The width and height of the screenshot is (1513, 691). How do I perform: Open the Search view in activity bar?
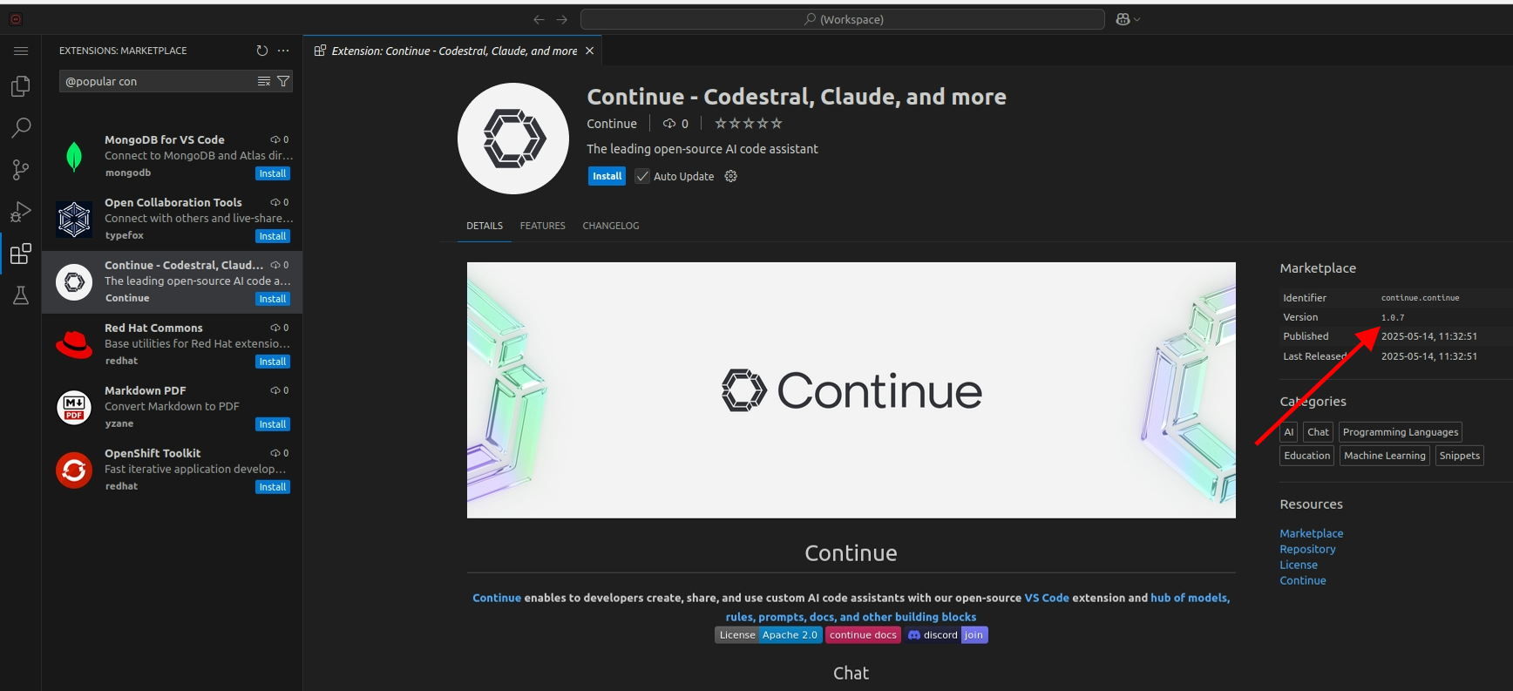point(21,128)
